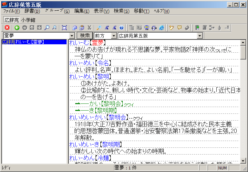Click the headword れい-む【霊夢】
Viewport: 248px width, 172px height.
[x=87, y=42]
